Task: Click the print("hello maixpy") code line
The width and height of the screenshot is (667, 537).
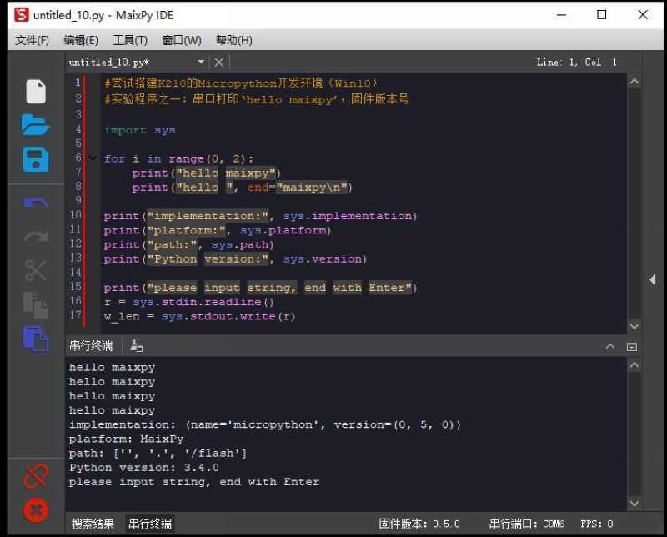Action: tap(206, 173)
